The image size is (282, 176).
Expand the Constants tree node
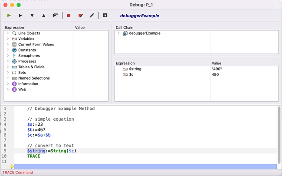(8, 50)
